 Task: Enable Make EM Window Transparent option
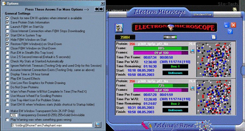(x=8, y=111)
